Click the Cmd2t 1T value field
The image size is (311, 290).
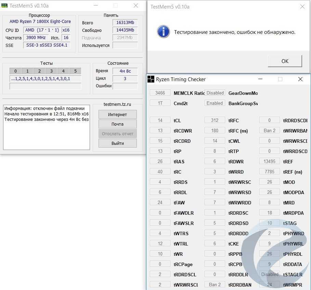[x=160, y=103]
